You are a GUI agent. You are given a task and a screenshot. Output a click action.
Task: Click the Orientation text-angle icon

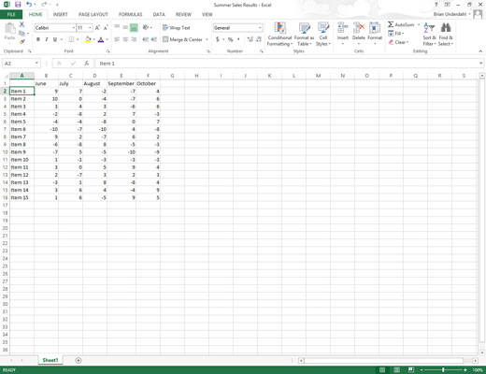(146, 27)
